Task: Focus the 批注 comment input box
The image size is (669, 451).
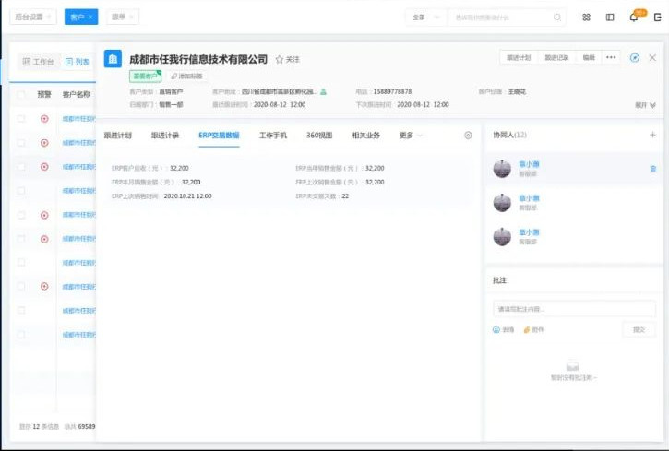Action: coord(574,309)
